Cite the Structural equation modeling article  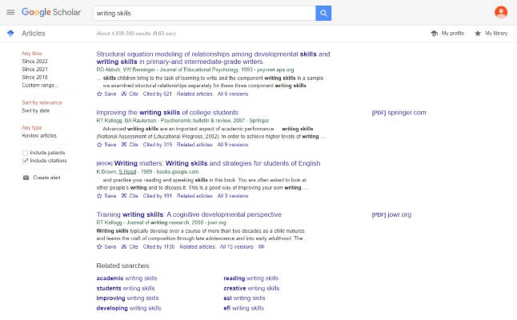click(x=130, y=94)
